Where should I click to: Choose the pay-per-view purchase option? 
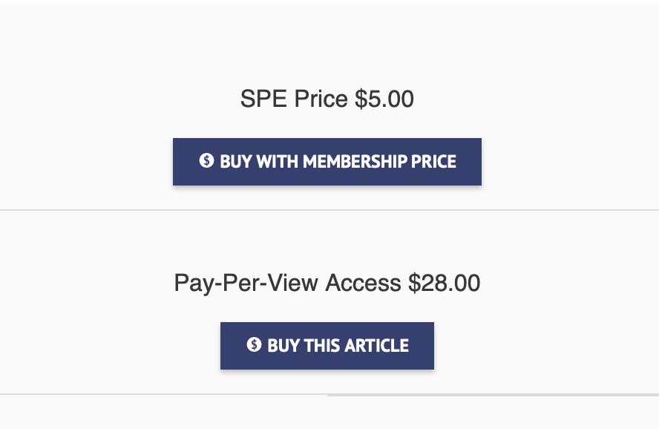[x=327, y=344]
